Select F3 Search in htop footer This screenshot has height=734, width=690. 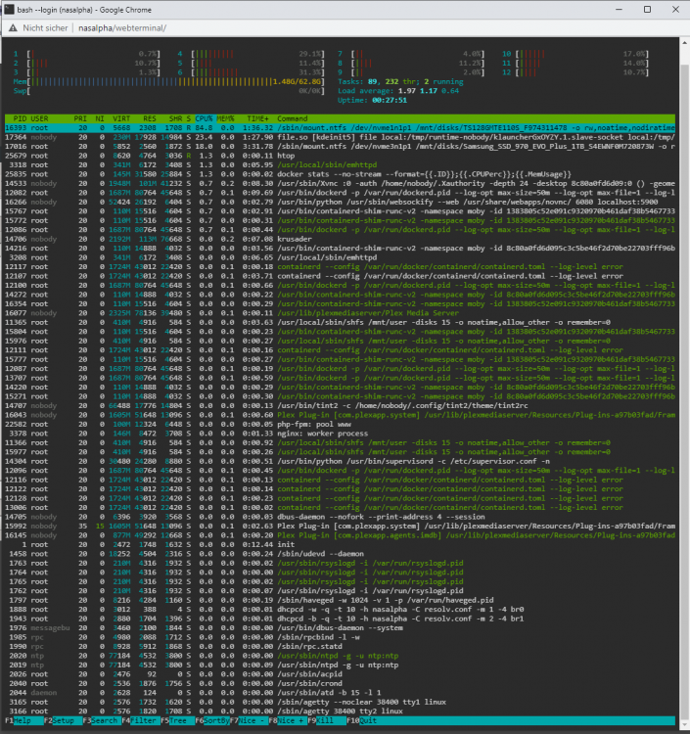pyautogui.click(x=100, y=720)
